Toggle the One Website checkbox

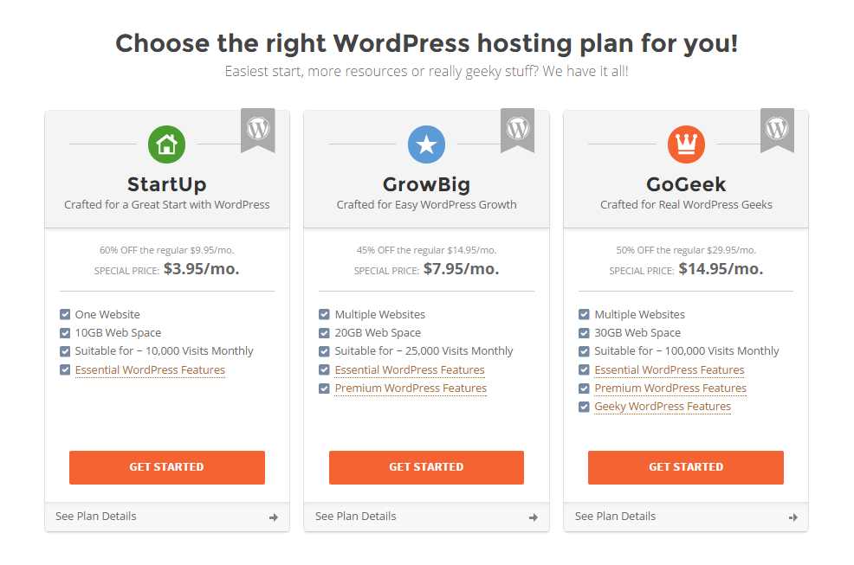(65, 314)
